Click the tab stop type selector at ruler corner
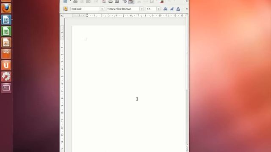 click(62, 16)
